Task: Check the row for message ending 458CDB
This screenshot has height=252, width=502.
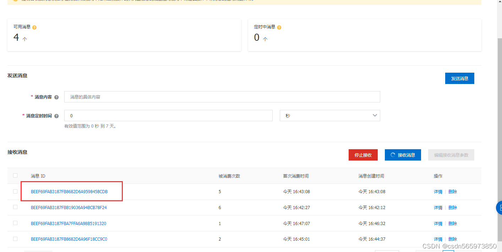Action: [x=15, y=191]
